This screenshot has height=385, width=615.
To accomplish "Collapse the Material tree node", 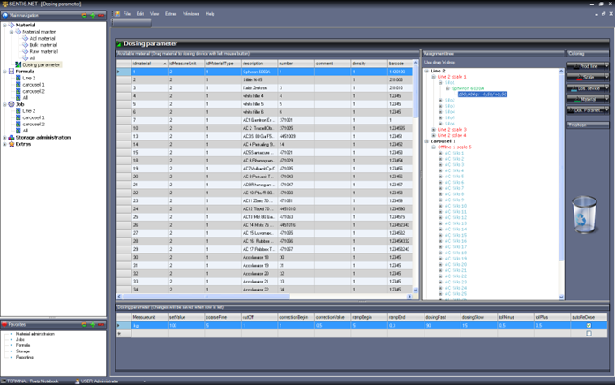I will tap(4, 26).
